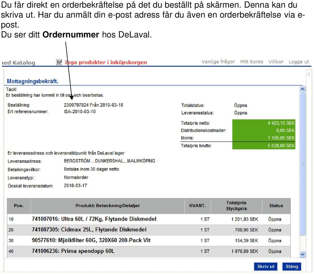Image resolution: width=314 pixels, height=274 pixels.
Task: Click position number 10
Action: click(x=11, y=219)
